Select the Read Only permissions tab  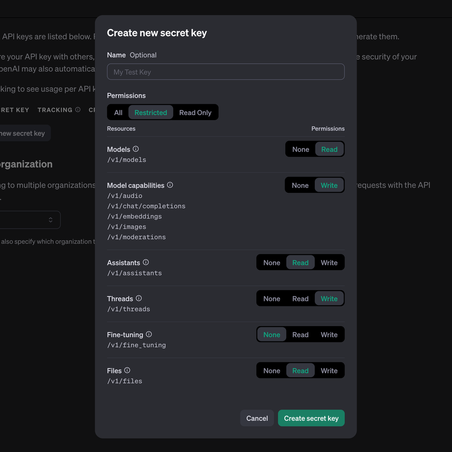pos(195,112)
